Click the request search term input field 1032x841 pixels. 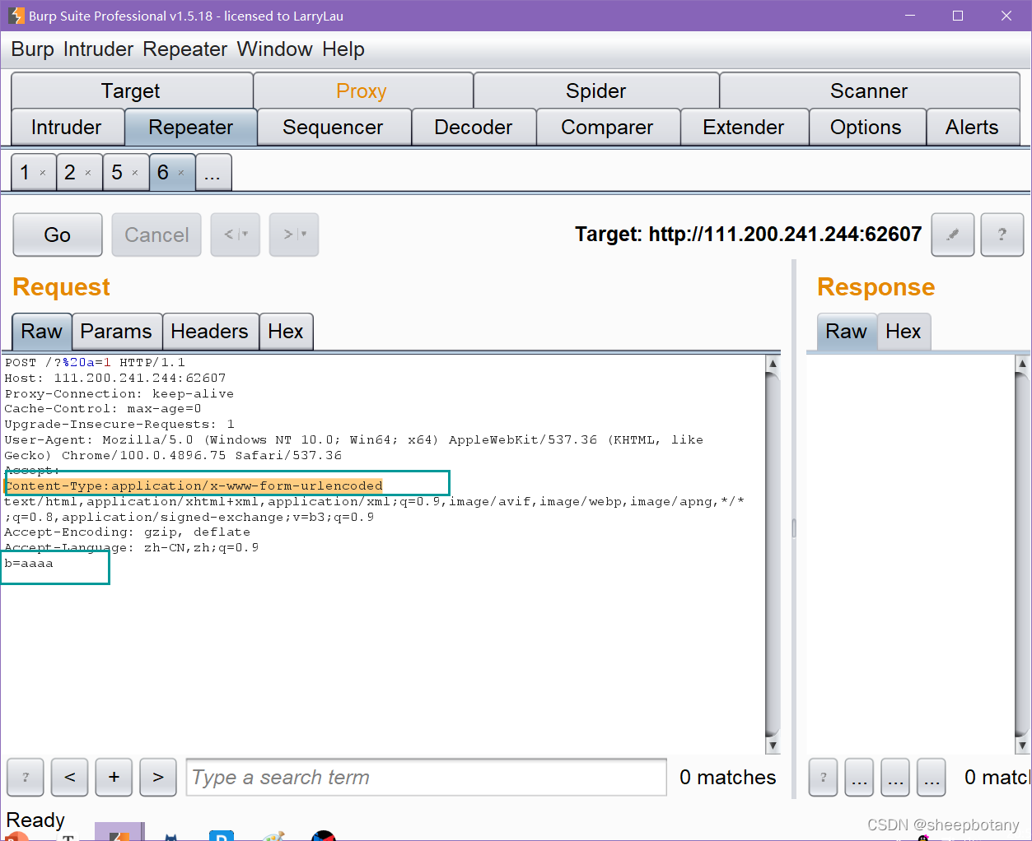coord(427,777)
